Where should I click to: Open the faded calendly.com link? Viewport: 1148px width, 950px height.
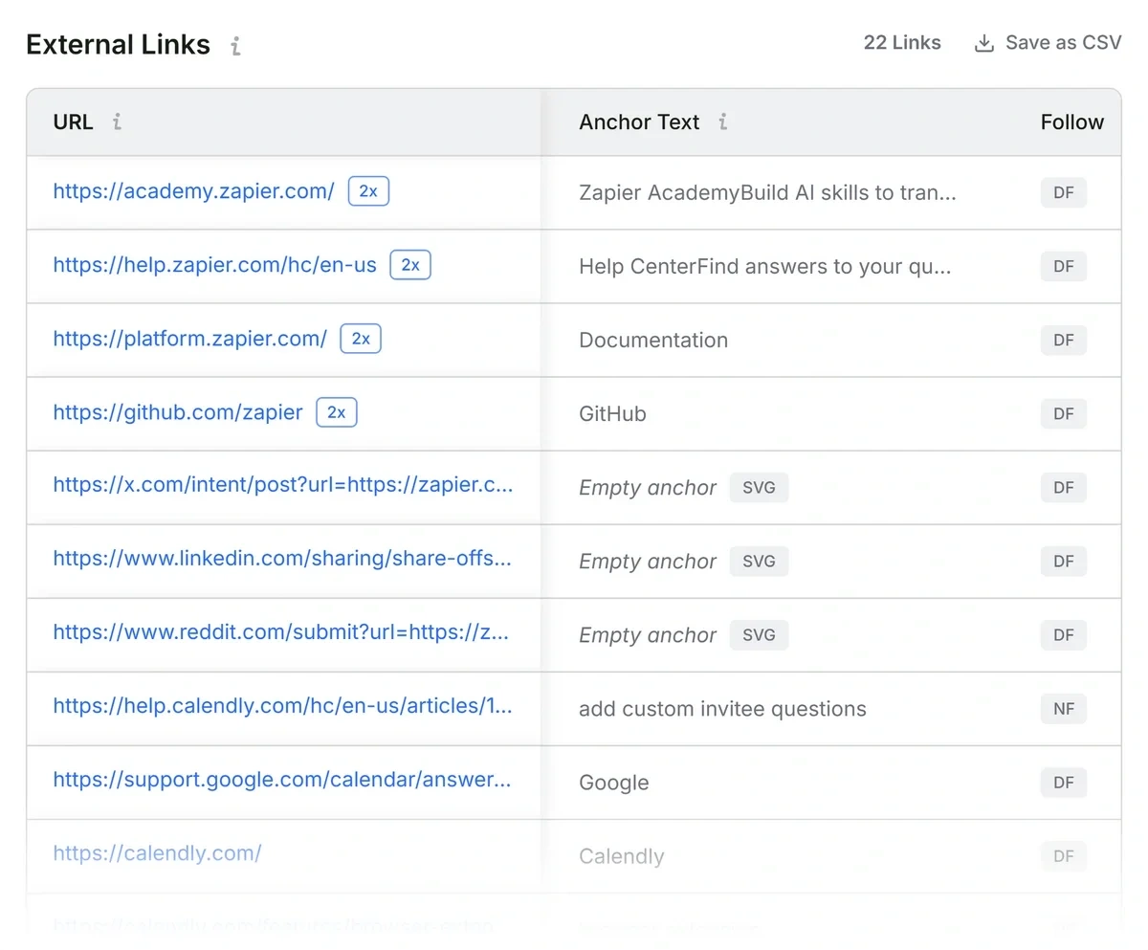pos(157,853)
